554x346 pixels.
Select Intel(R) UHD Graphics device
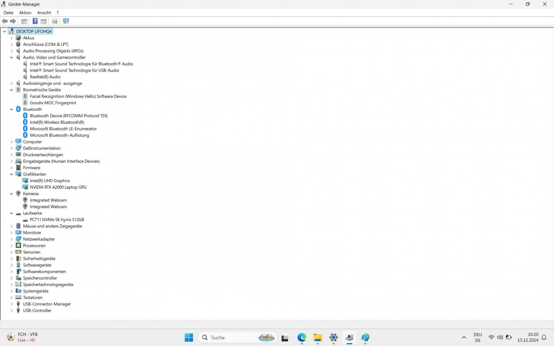50,180
